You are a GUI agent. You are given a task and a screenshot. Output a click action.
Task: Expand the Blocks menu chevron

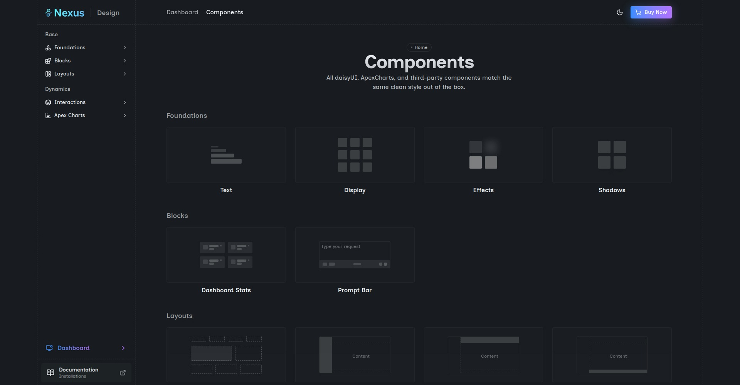pos(124,61)
